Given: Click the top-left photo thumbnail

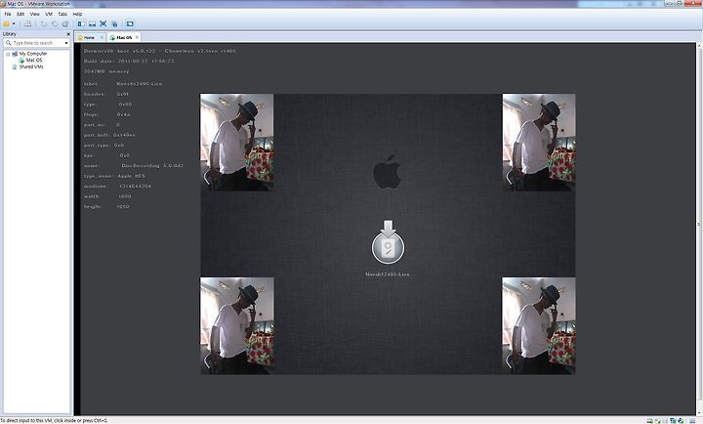Looking at the screenshot, I should [x=236, y=143].
